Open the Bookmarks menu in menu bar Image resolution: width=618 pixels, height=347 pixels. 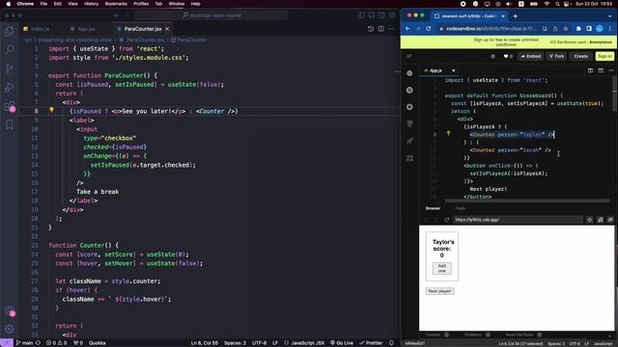pos(116,4)
